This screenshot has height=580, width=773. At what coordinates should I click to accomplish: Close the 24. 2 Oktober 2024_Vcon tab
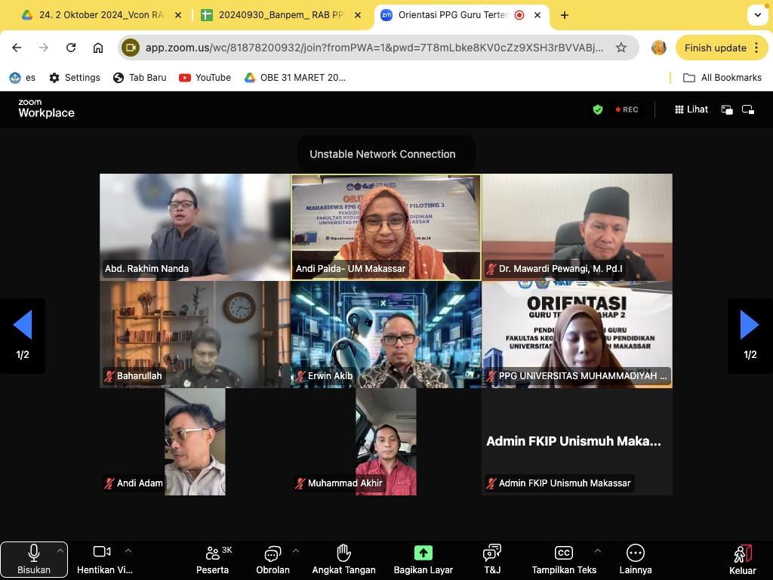[178, 15]
